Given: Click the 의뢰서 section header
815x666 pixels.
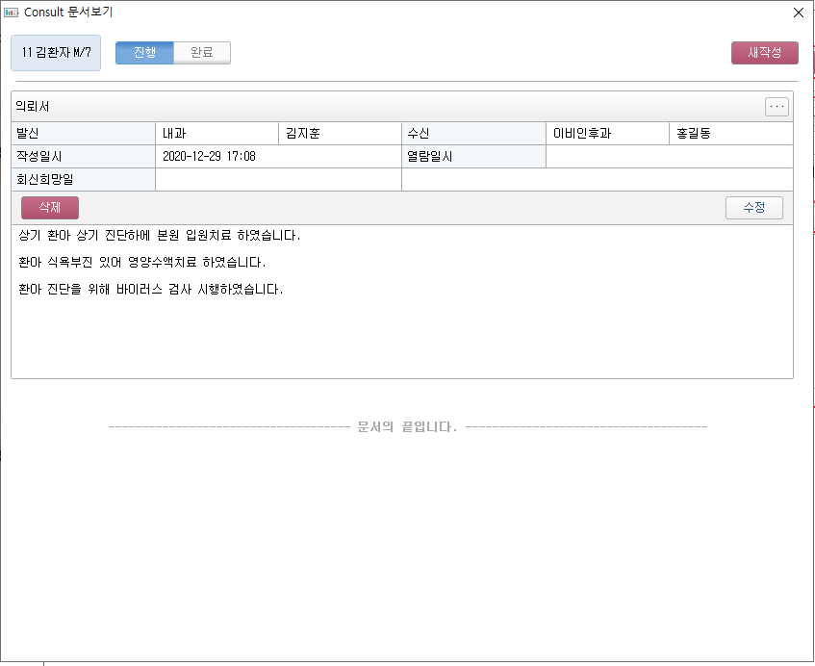Looking at the screenshot, I should click(35, 107).
